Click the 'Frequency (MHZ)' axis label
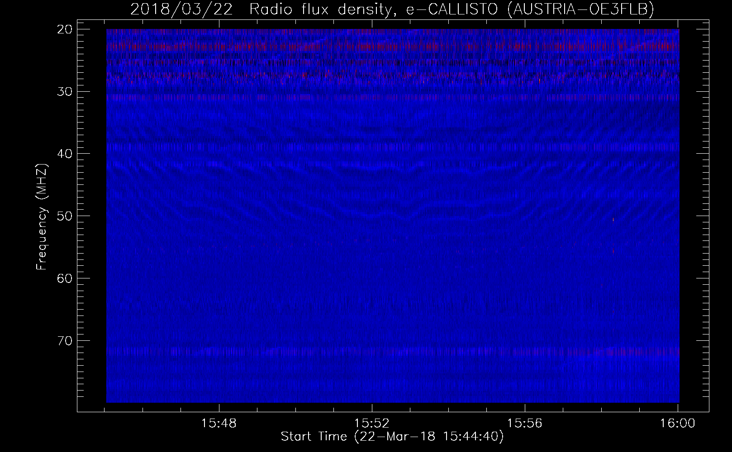This screenshot has height=452, width=732. click(42, 217)
